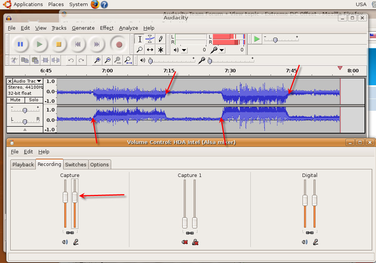Open the Analyze menu
376x263 pixels.
point(128,28)
